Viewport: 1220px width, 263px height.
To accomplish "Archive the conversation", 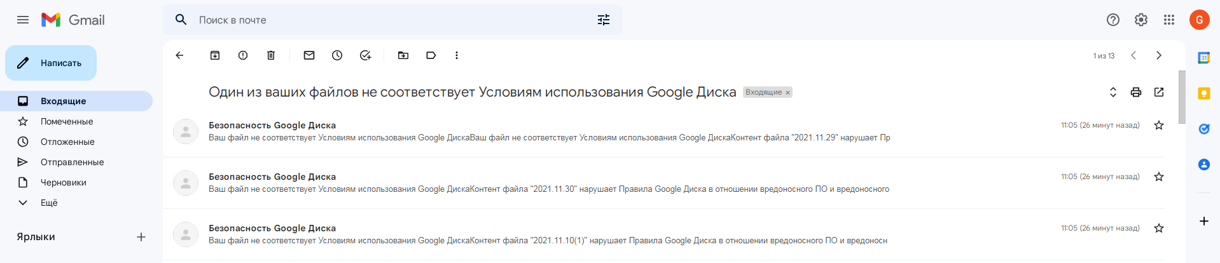I will point(215,55).
